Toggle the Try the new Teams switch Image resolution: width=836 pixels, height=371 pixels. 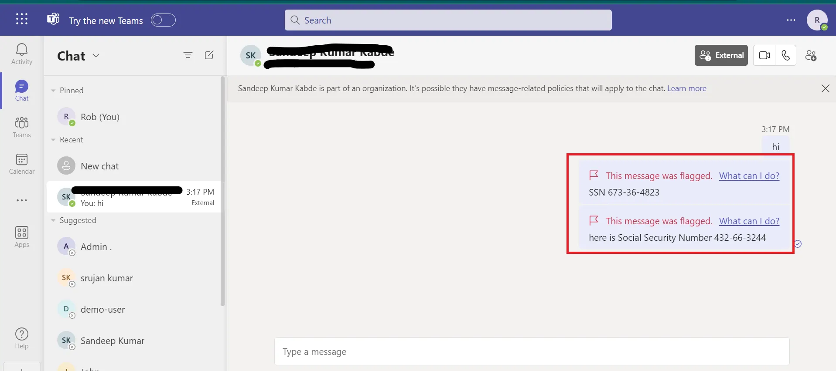tap(163, 20)
